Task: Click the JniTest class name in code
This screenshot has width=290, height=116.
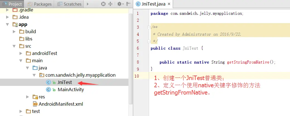Action: [x=190, y=48]
